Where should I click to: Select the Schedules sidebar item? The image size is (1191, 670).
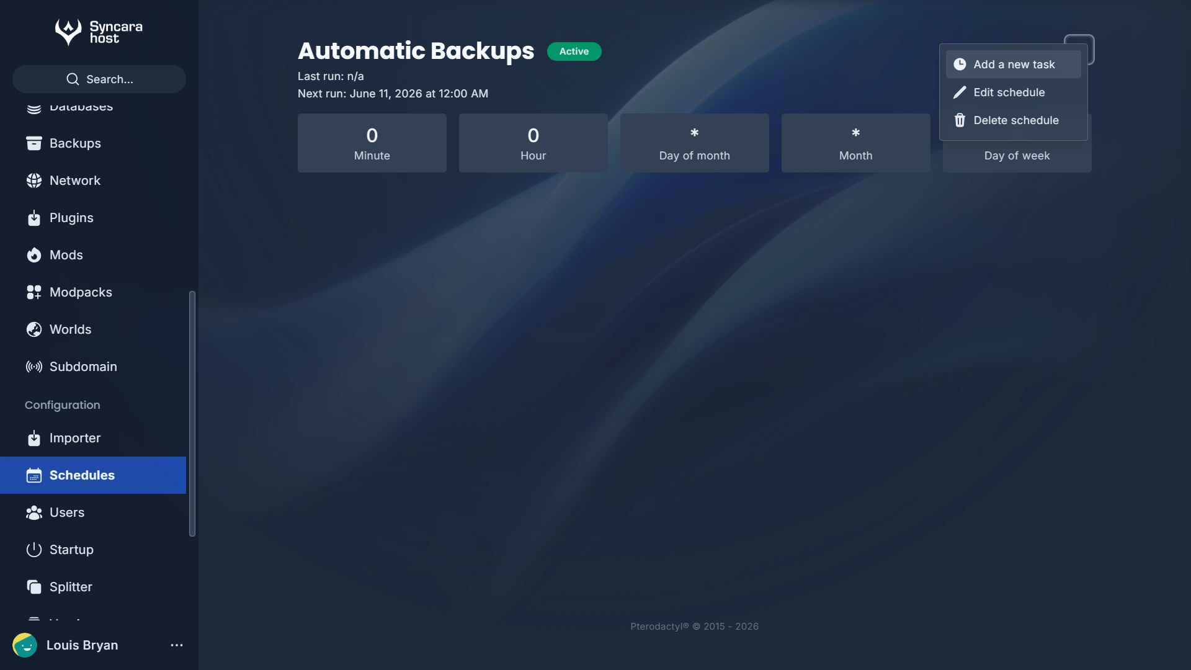(93, 475)
